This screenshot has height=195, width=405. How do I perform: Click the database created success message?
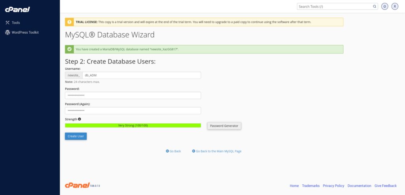[127, 49]
